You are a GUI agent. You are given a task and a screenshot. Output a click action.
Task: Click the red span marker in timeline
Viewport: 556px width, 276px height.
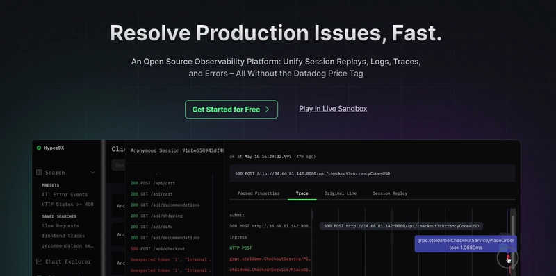click(x=508, y=257)
